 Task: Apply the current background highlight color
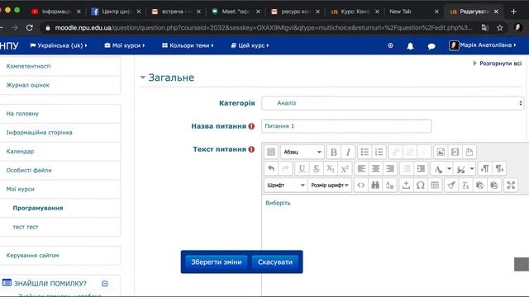tap(461, 168)
